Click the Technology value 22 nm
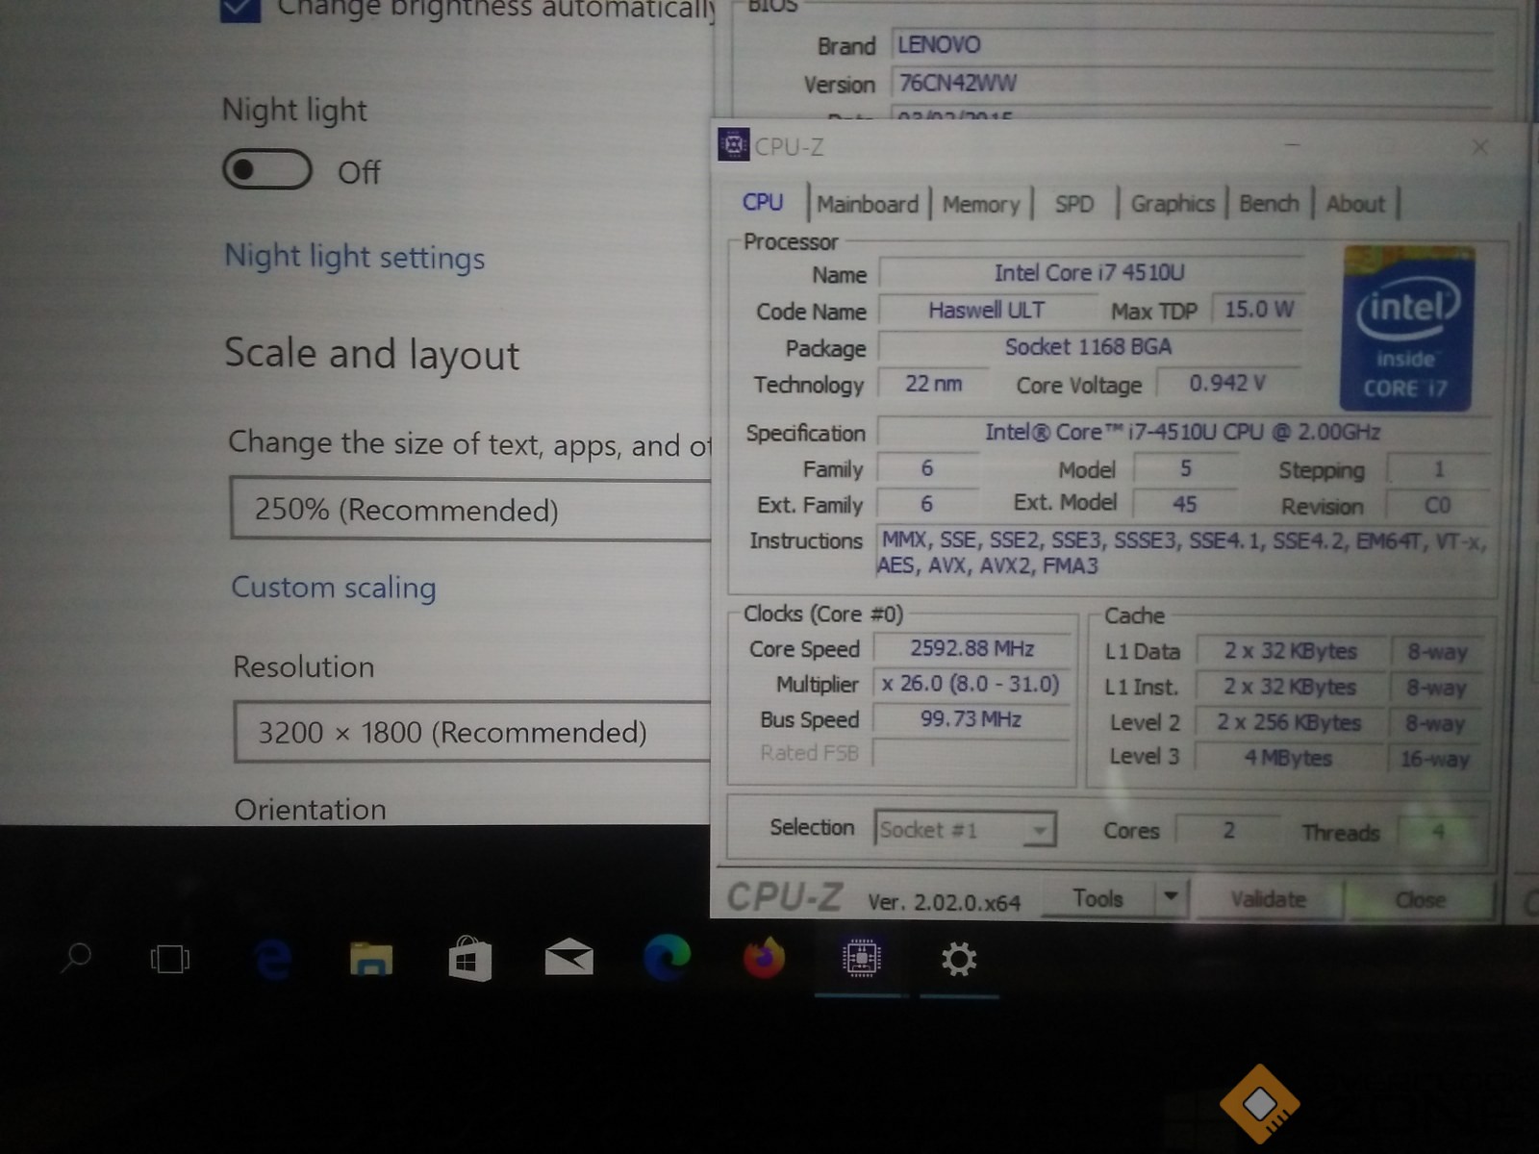 coord(933,383)
